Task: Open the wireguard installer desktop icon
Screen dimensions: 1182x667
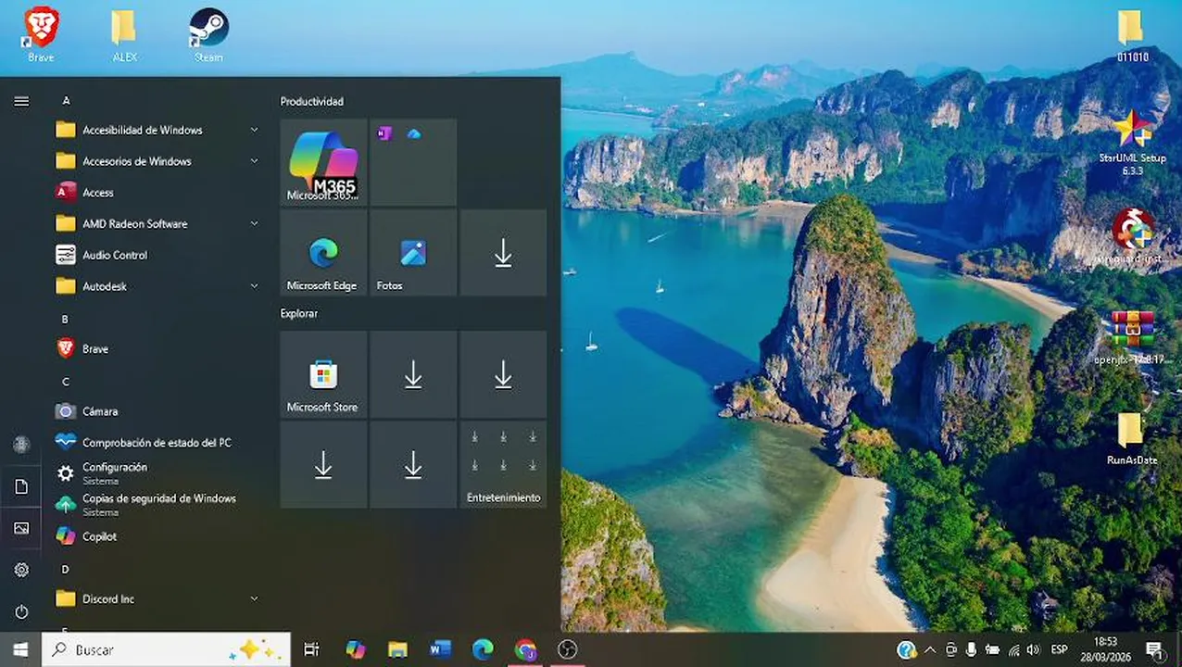Action: tap(1132, 235)
